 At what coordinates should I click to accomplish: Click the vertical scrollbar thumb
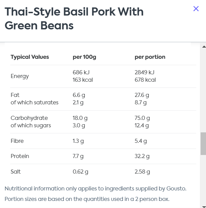click(x=203, y=144)
